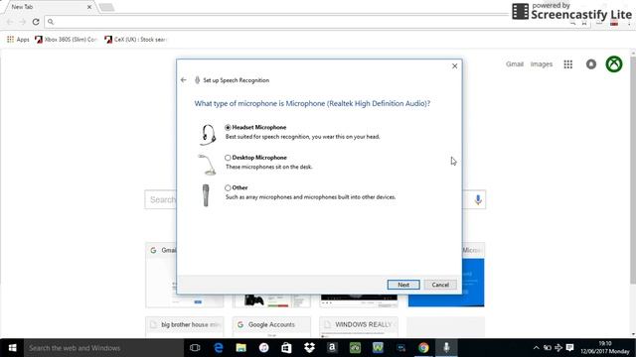Open the taskbar clock and date
Screen dimensions: 636x357
point(604,348)
